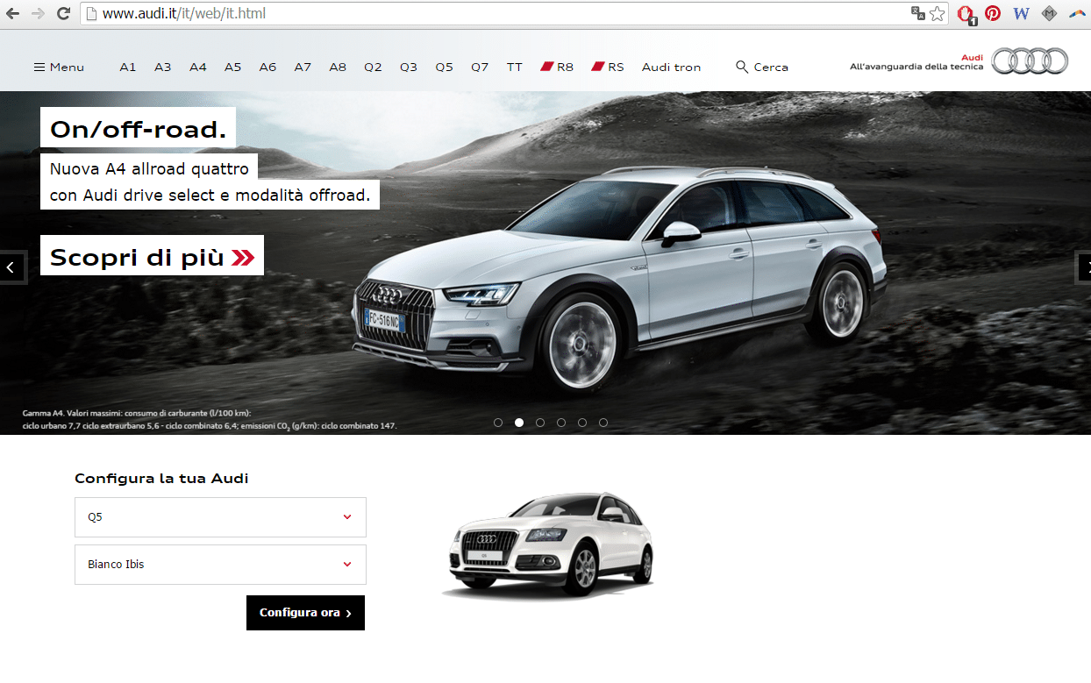Open the A4 model menu
The height and width of the screenshot is (683, 1091).
[x=197, y=67]
